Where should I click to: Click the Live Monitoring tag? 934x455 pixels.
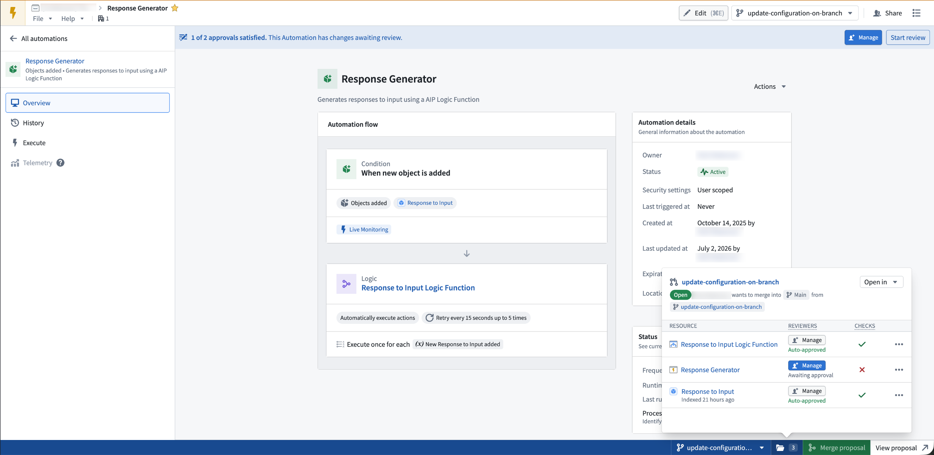[x=364, y=229]
